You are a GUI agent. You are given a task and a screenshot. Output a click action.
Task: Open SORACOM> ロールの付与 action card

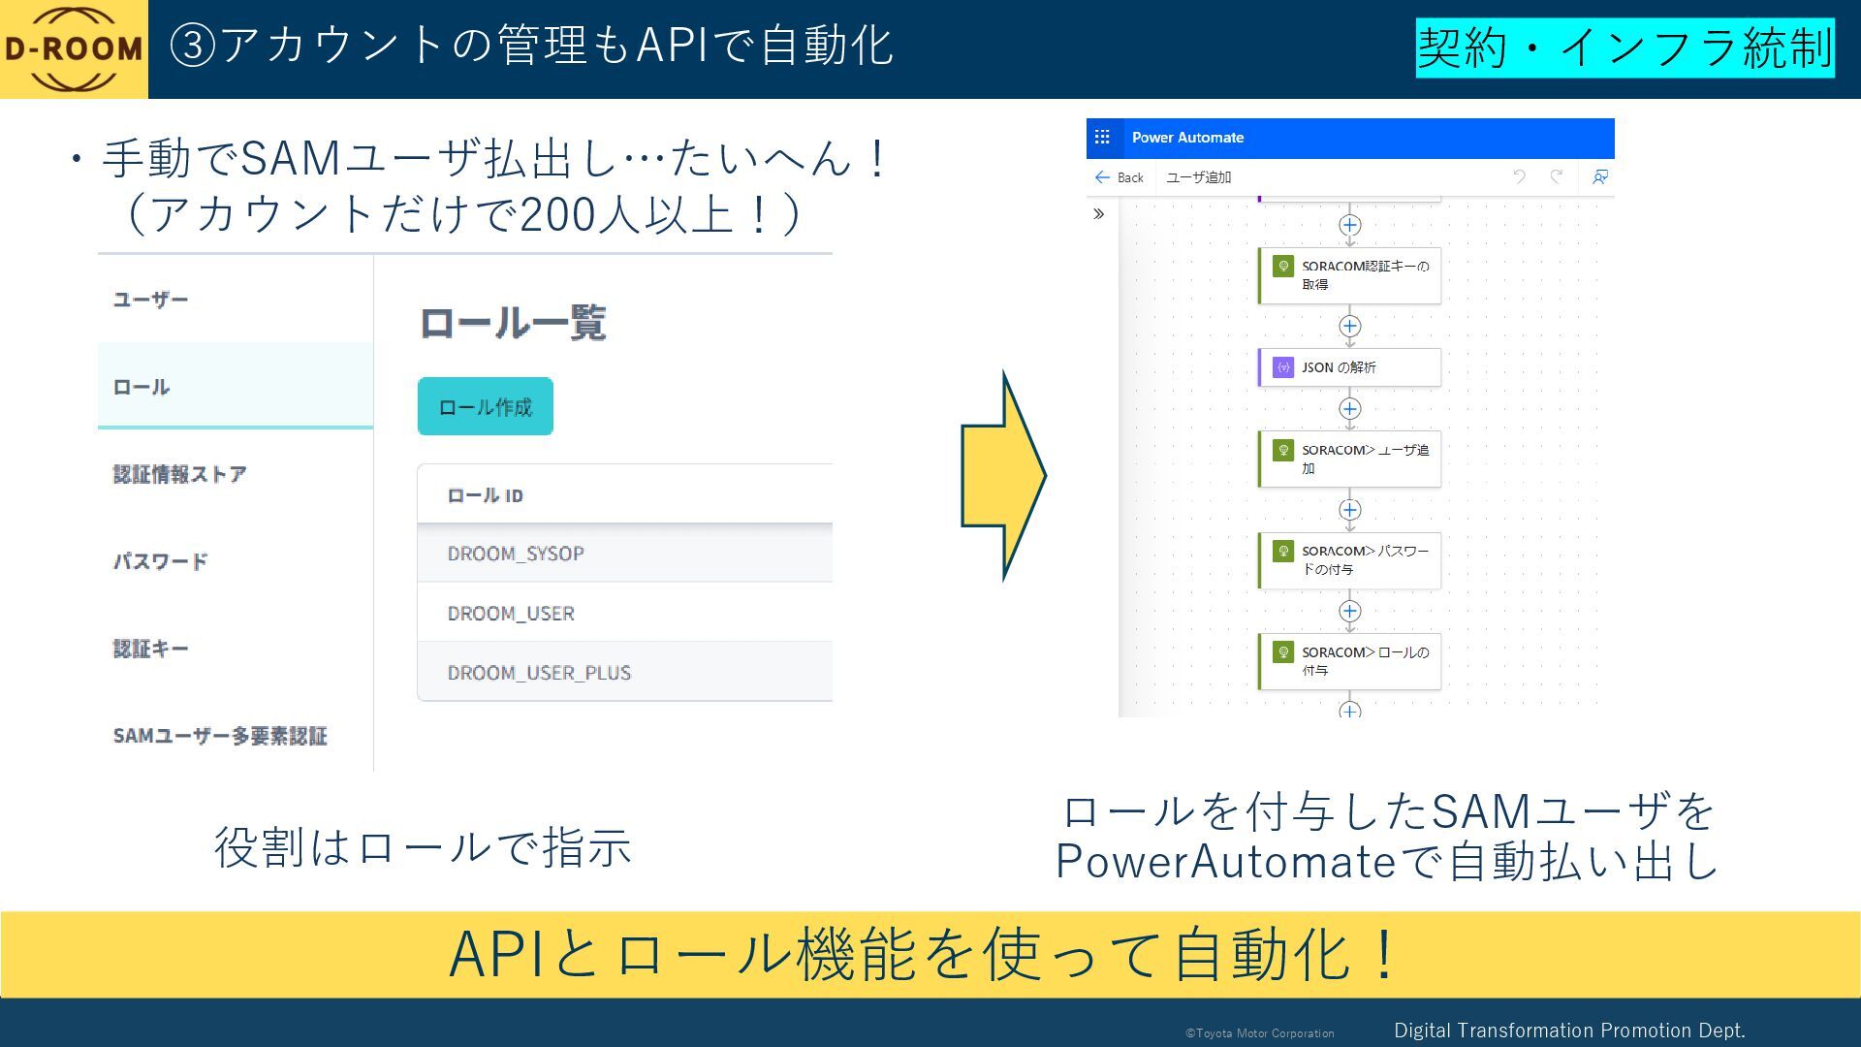coord(1349,661)
